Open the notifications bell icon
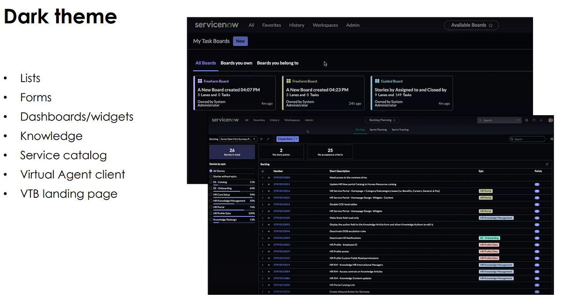Viewport: 561px width, 299px height. 541,120
